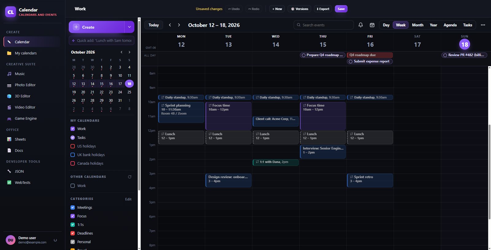Toggle the Tasks calendar checkbox
Image resolution: width=491 pixels, height=250 pixels.
(x=73, y=137)
